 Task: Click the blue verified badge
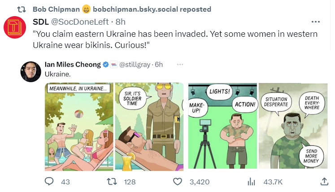(x=105, y=65)
